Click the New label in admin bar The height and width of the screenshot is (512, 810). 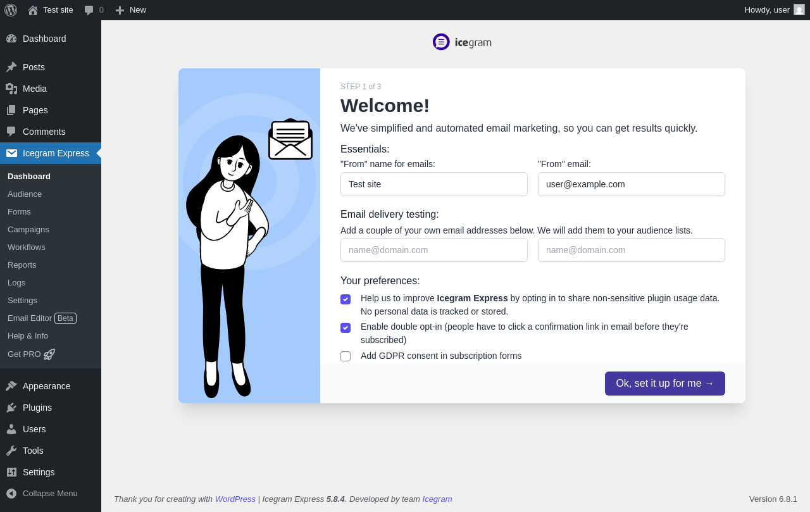138,9
